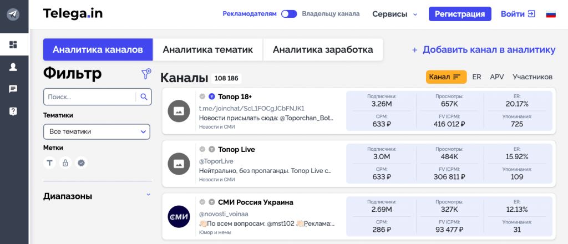Image resolution: width=568 pixels, height=244 pixels.
Task: Open the 'Сервисы' dropdown menu
Action: click(x=394, y=14)
